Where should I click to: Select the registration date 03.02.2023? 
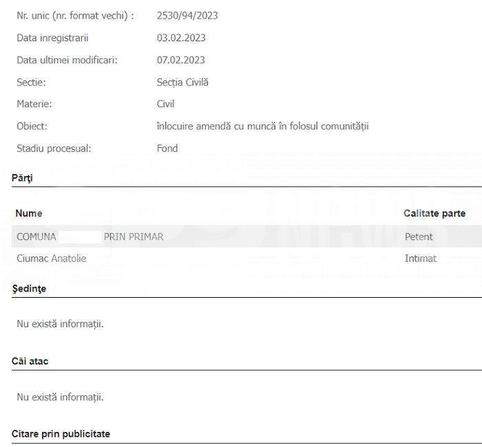pyautogui.click(x=181, y=38)
